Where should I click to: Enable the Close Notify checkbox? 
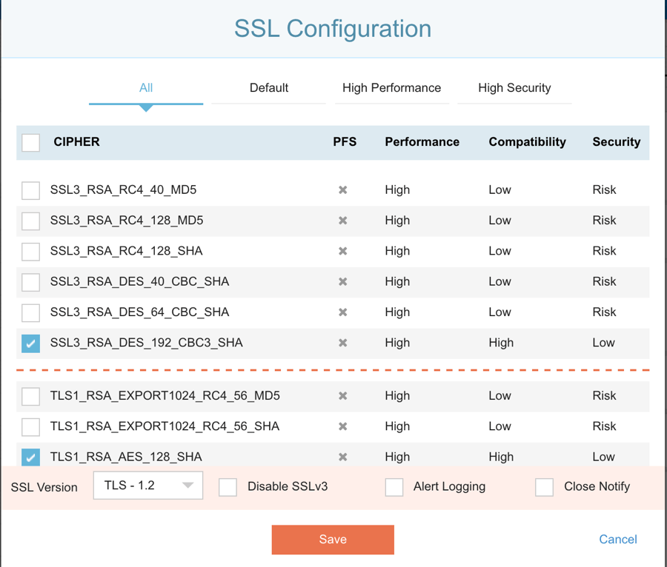[545, 487]
